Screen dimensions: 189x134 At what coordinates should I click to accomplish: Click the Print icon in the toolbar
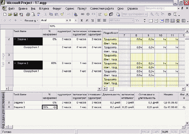pyautogui.click(x=28, y=15)
